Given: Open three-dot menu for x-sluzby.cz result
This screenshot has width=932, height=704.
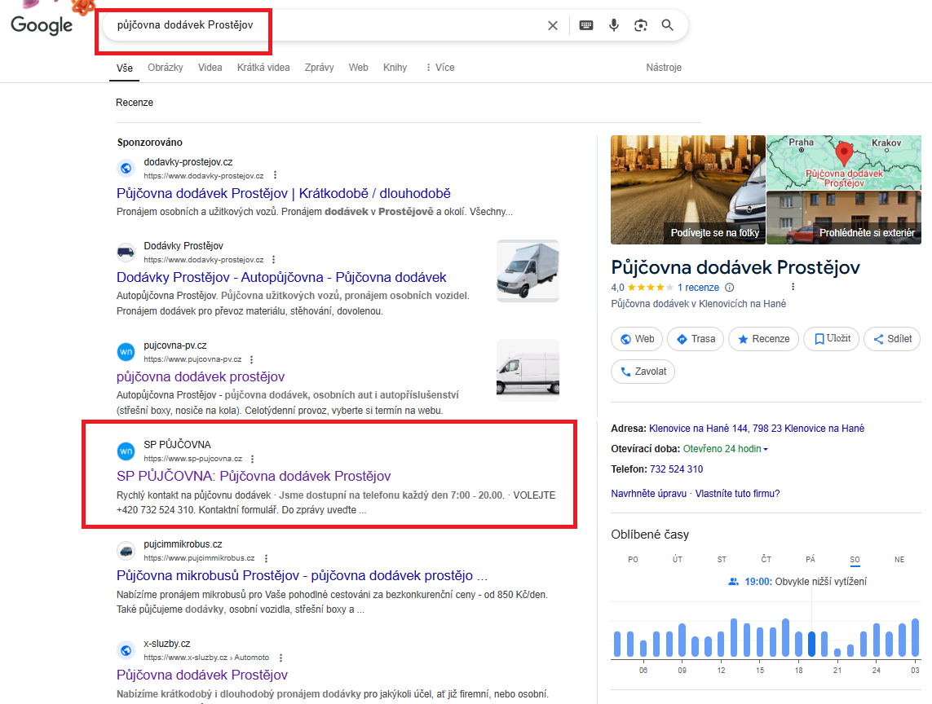Looking at the screenshot, I should click(280, 658).
